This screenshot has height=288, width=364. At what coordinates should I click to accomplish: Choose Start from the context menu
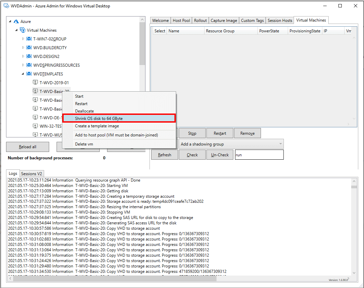(x=119, y=96)
